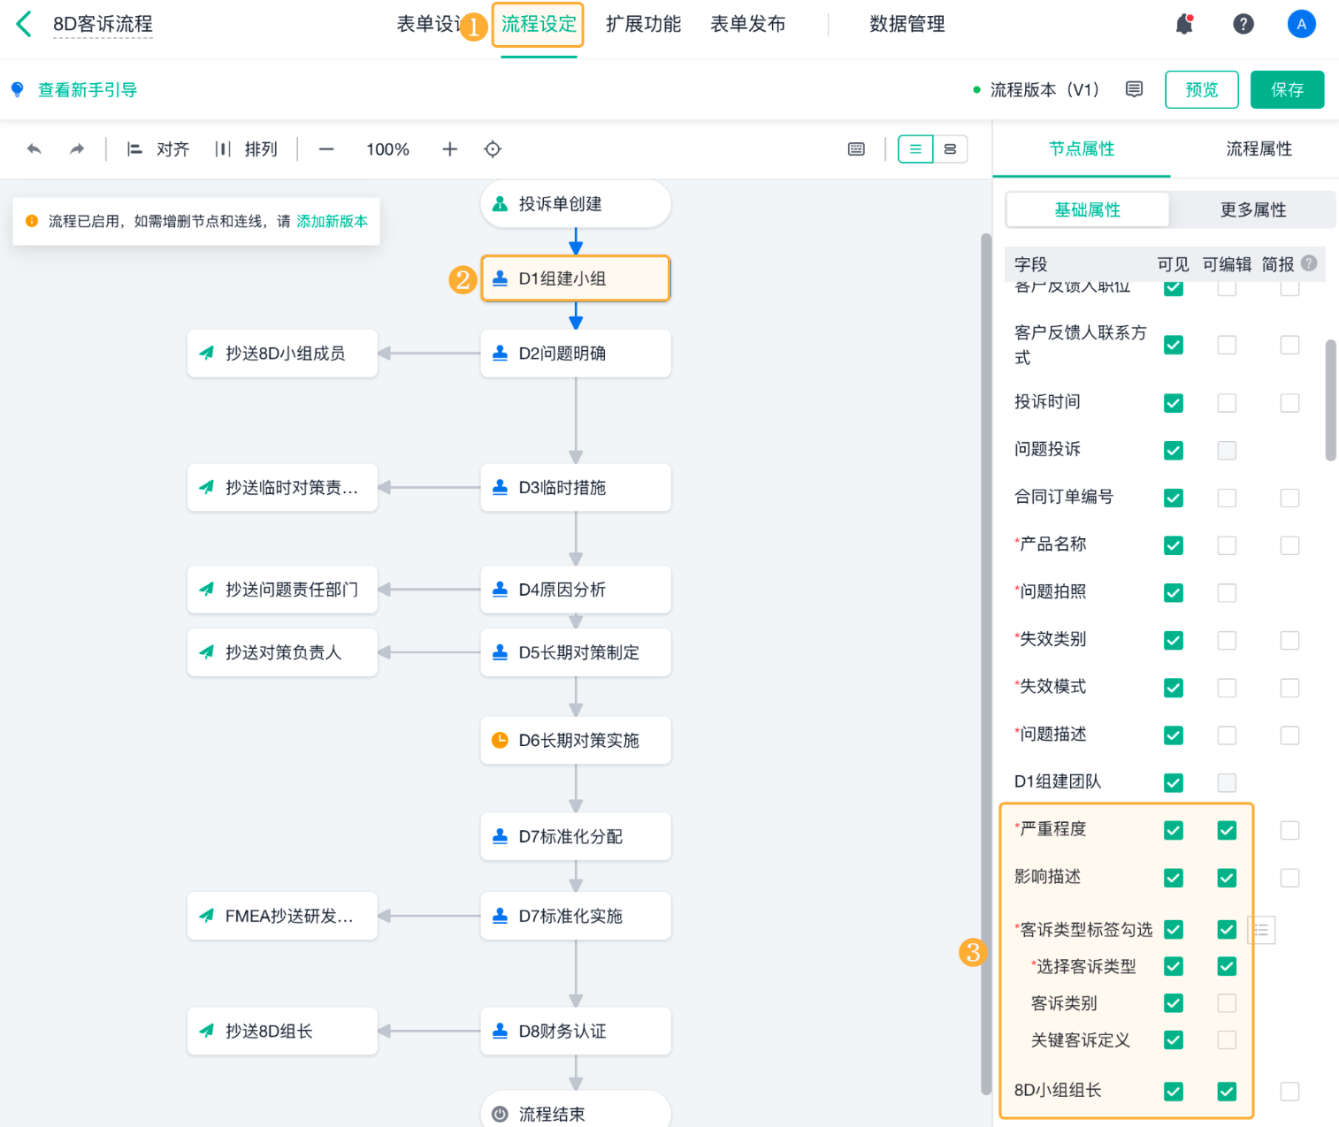Image resolution: width=1339 pixels, height=1127 pixels.
Task: Toggle 可见 for 关键客诉定义
Action: (1174, 1040)
